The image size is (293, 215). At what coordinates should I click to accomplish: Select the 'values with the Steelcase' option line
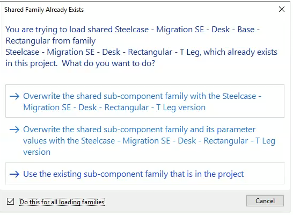click(69, 141)
